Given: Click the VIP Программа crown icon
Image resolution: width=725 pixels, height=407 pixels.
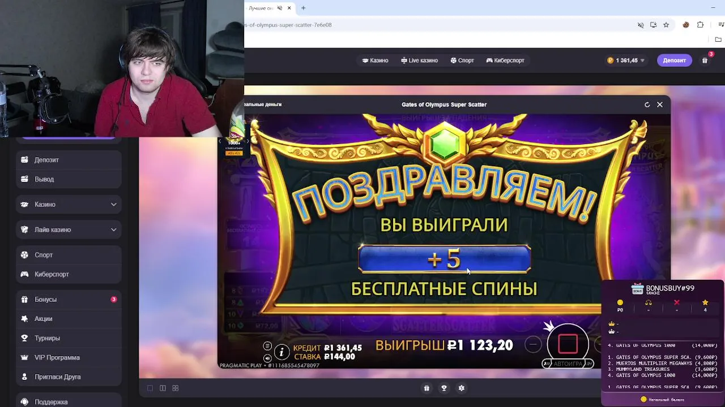Looking at the screenshot, I should (x=24, y=357).
